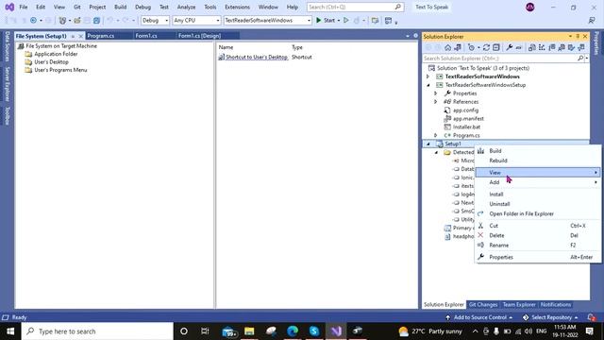Choose Install from context menu
This screenshot has width=604, height=340.
[x=538, y=195]
